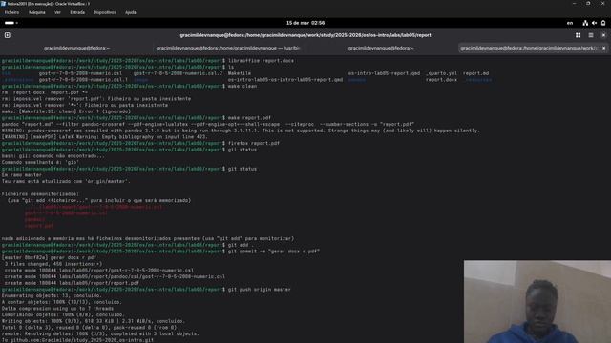Click 'Makefile' in the ls output

tap(240, 73)
